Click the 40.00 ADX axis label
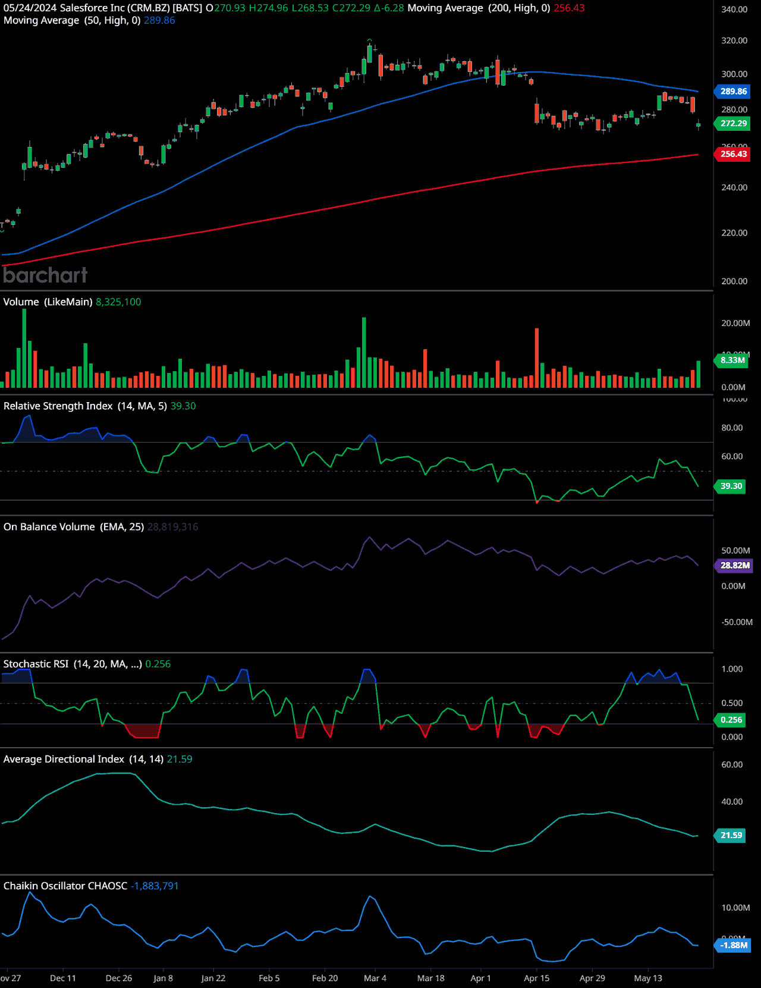The image size is (761, 988). [732, 802]
